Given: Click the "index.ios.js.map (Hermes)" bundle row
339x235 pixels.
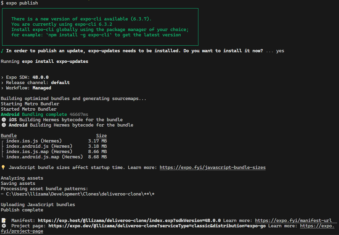Looking at the screenshot, I should [x=39, y=151].
